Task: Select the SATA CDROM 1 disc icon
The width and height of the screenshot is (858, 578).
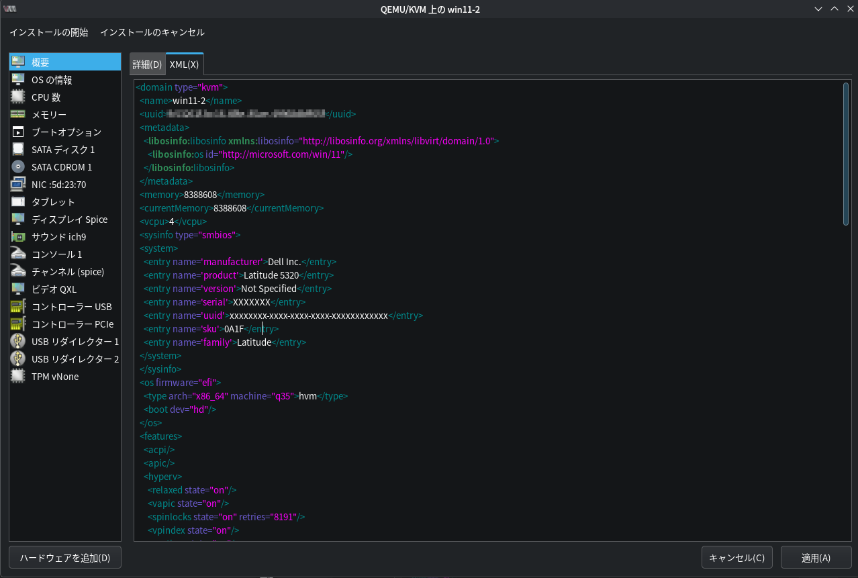Action: (x=18, y=167)
